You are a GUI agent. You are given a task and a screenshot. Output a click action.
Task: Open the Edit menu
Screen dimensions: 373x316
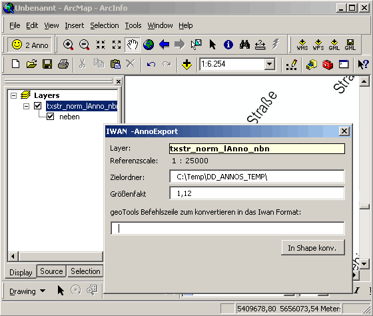tap(32, 25)
